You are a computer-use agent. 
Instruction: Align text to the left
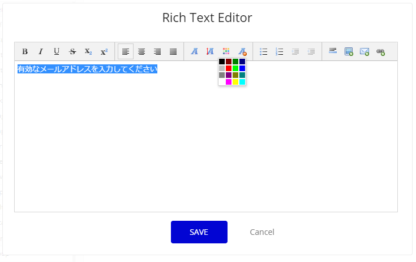(x=126, y=51)
